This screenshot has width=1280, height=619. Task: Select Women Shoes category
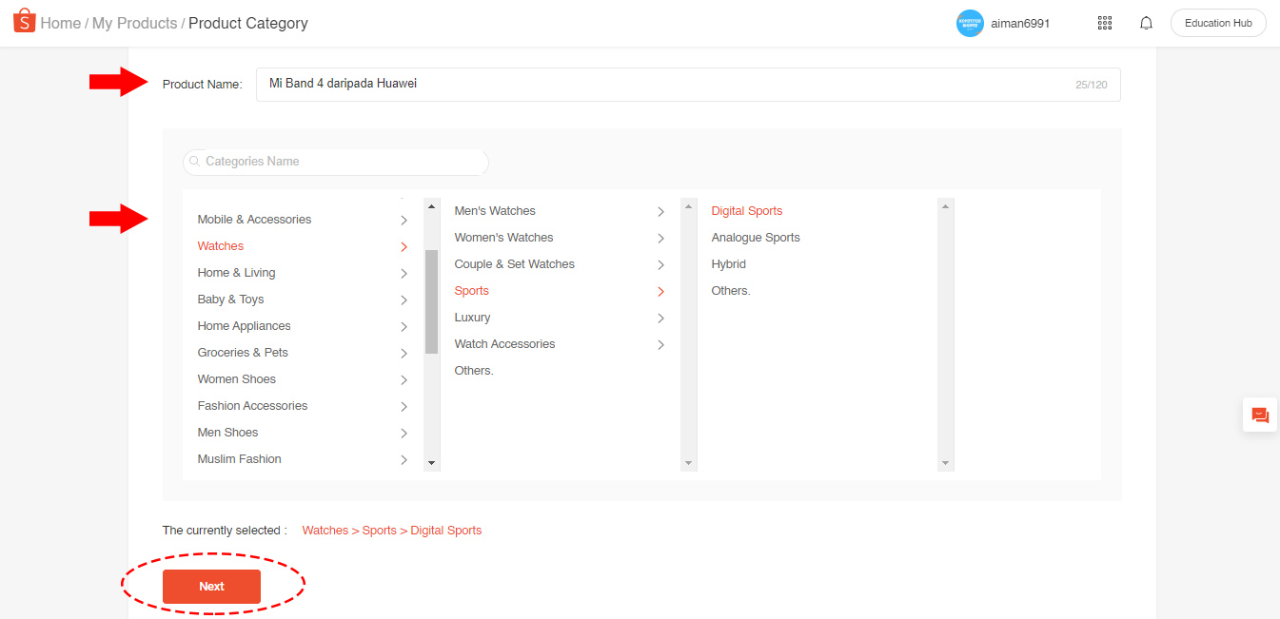tap(236, 379)
